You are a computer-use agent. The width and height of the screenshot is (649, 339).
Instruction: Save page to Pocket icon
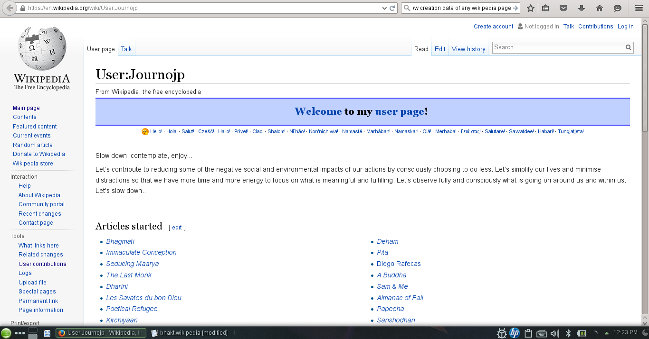563,8
